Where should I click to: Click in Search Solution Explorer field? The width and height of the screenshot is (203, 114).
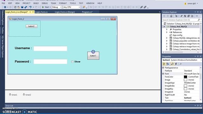180,20
